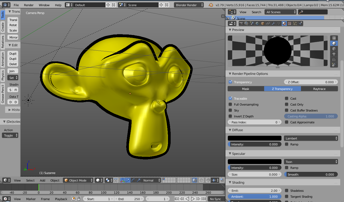Open the 3D viewport Add menu

[43, 180]
